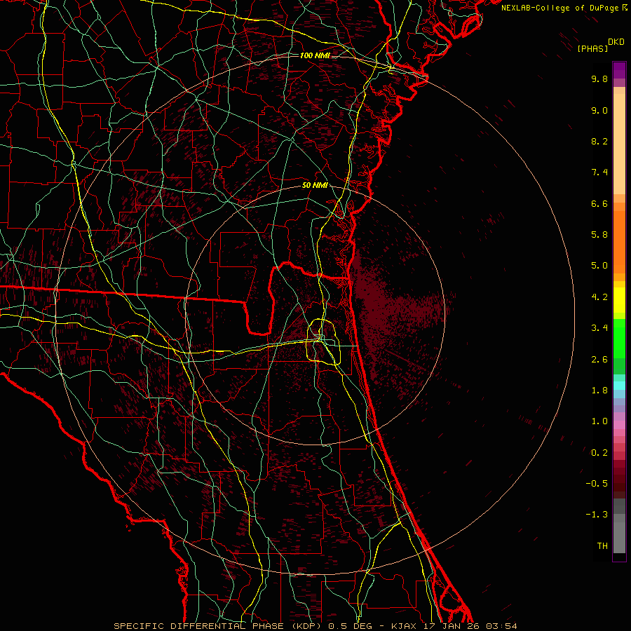Click the 17 JAN 26 date text

click(452, 626)
